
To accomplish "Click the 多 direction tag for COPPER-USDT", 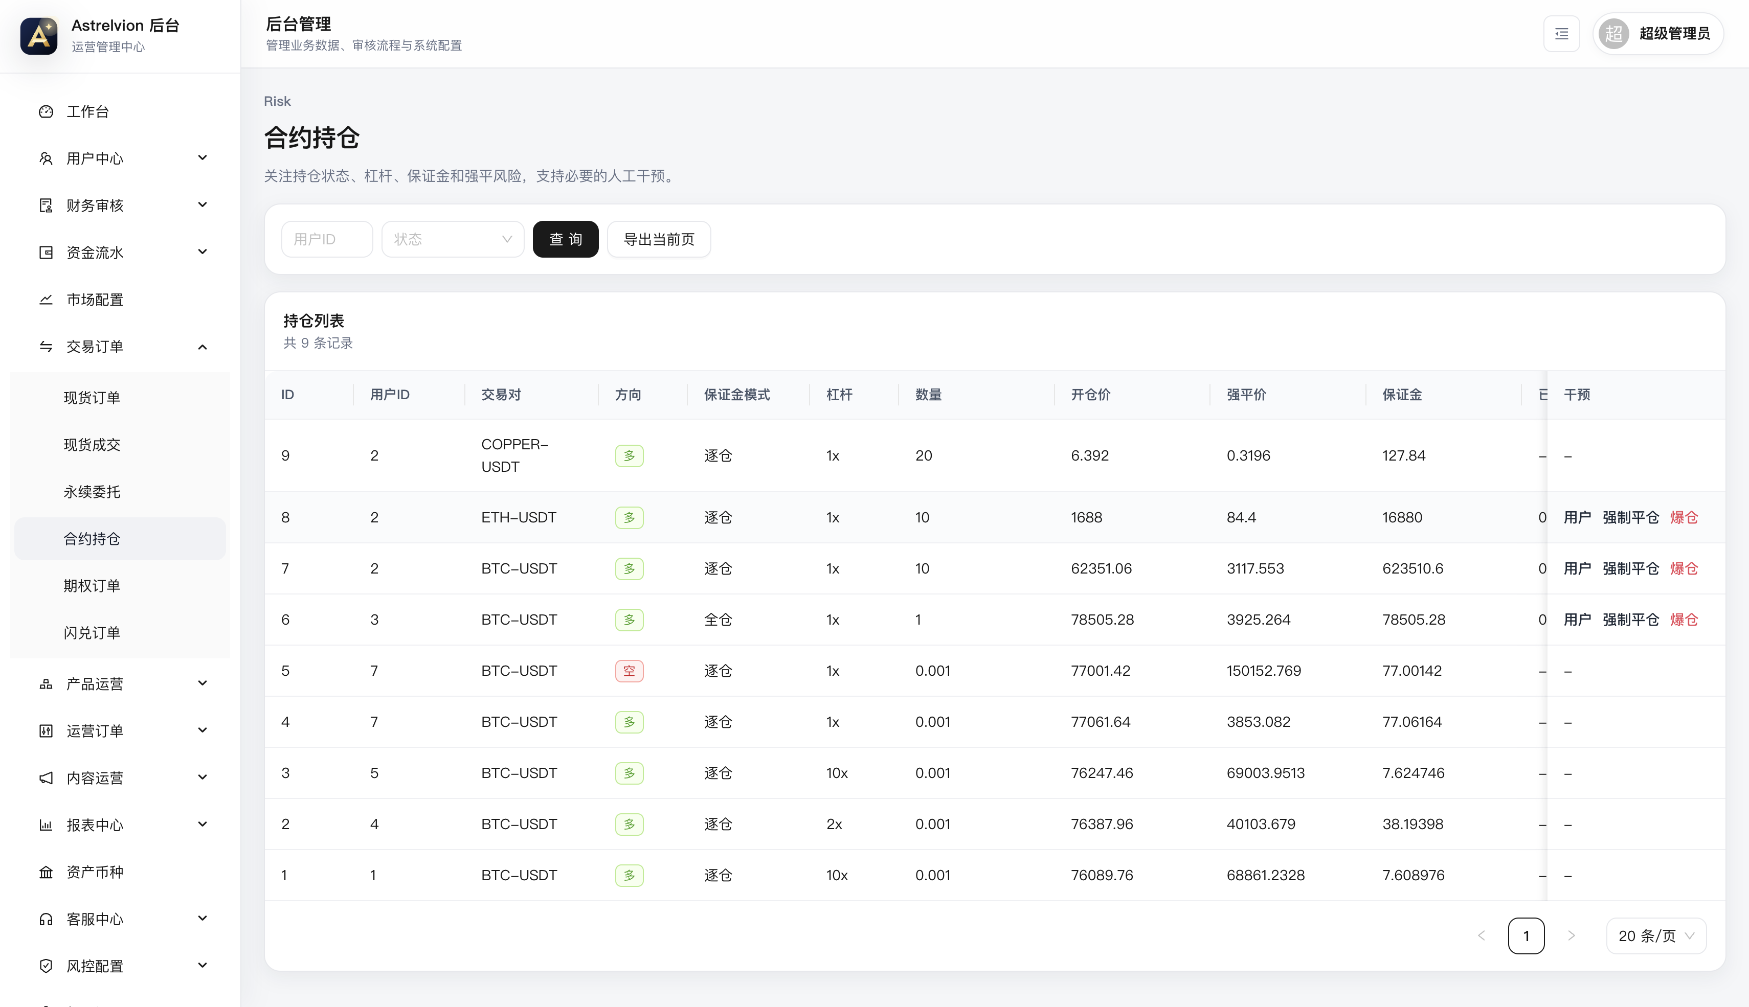I will [x=629, y=456].
